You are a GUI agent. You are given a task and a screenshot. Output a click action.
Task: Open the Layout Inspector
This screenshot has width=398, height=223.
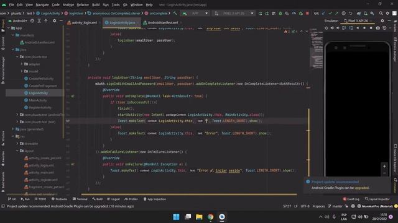[377, 199]
